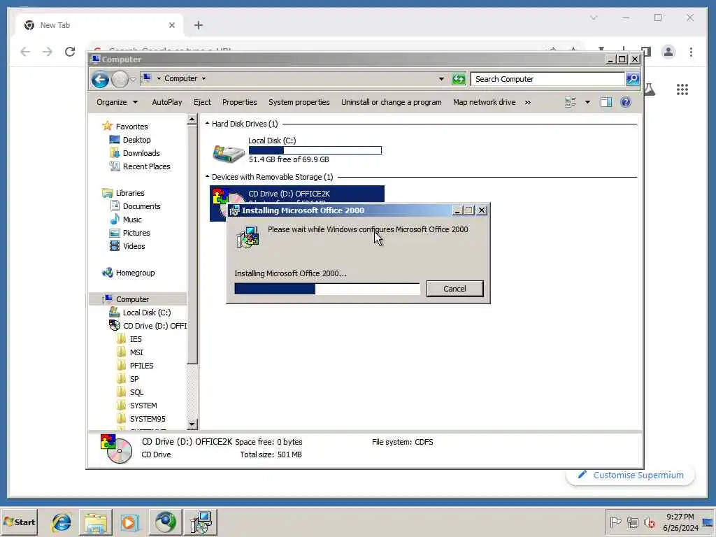Reload the browser page

pyautogui.click(x=70, y=52)
